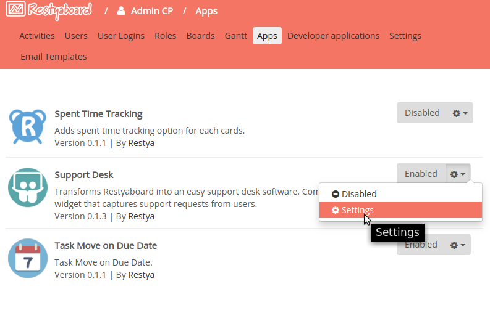Open the Users tab
The height and width of the screenshot is (313, 490).
click(76, 36)
